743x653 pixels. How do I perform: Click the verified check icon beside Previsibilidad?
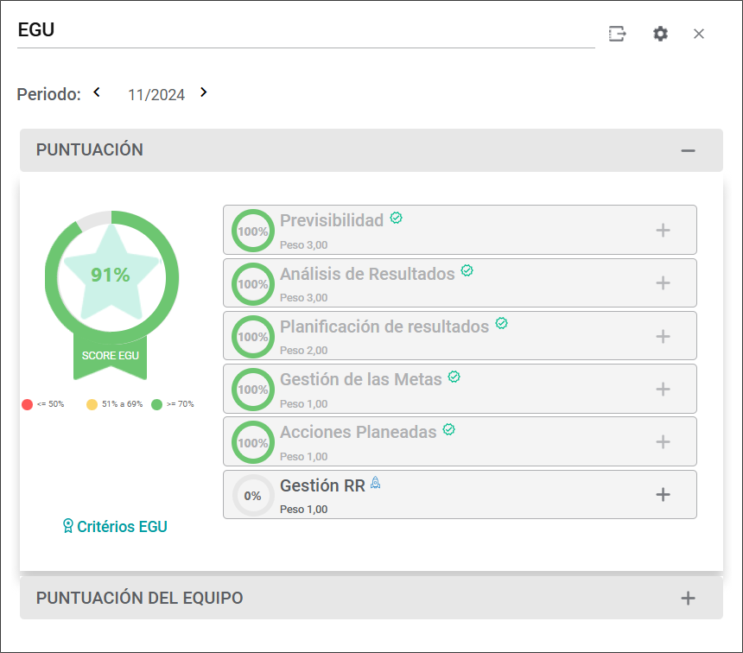397,218
